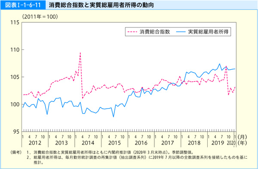The width and height of the screenshot is (258, 169).
Task: Click the y-axis label 115
Action: (15, 22)
